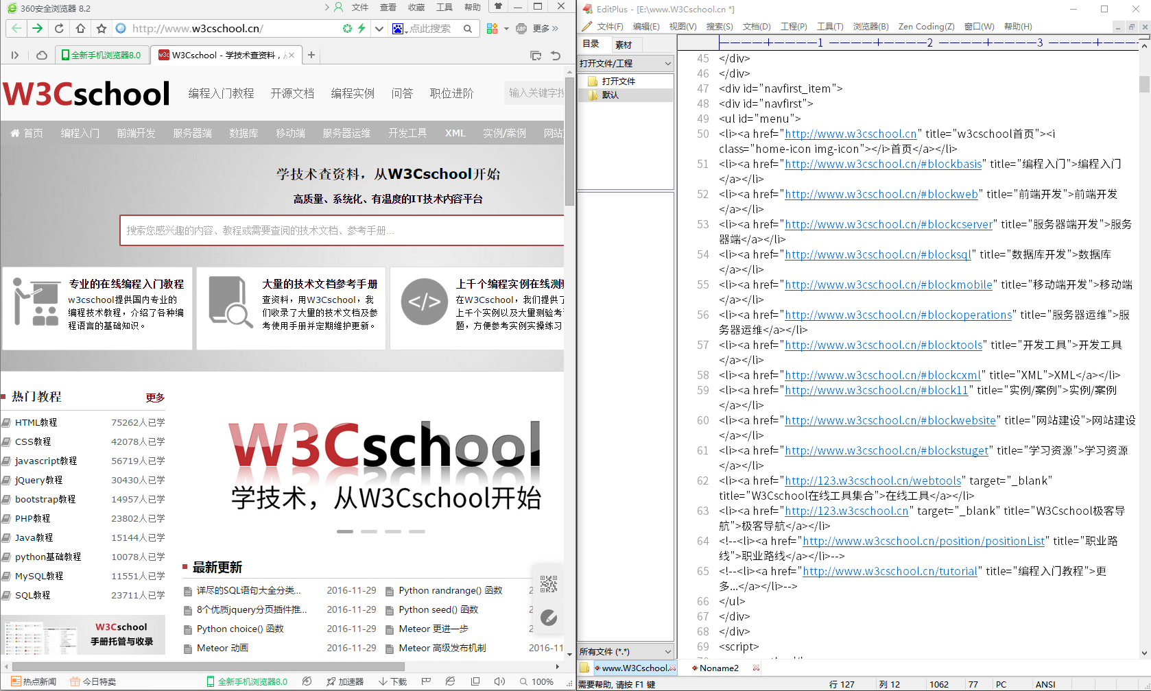Expand the address bar history dropdown

379,28
